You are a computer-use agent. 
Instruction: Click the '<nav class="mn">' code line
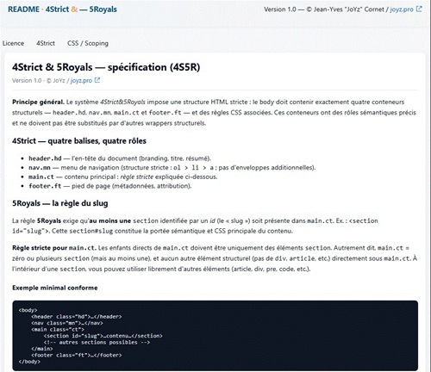(67, 323)
